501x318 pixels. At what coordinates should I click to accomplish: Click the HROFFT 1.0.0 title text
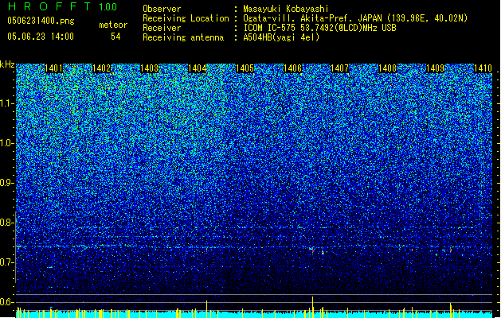click(x=63, y=6)
